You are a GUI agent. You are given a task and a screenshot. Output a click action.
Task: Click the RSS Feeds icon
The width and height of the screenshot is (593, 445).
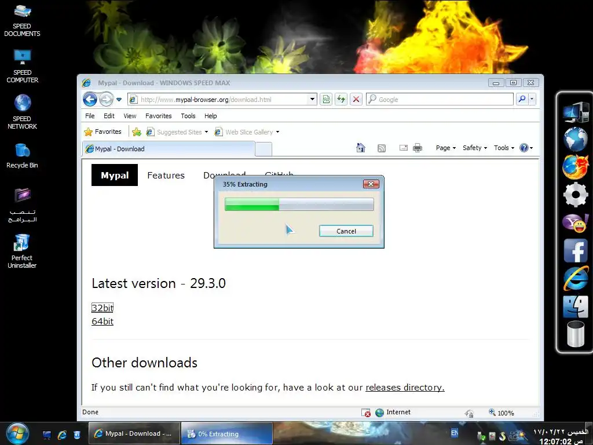click(382, 148)
